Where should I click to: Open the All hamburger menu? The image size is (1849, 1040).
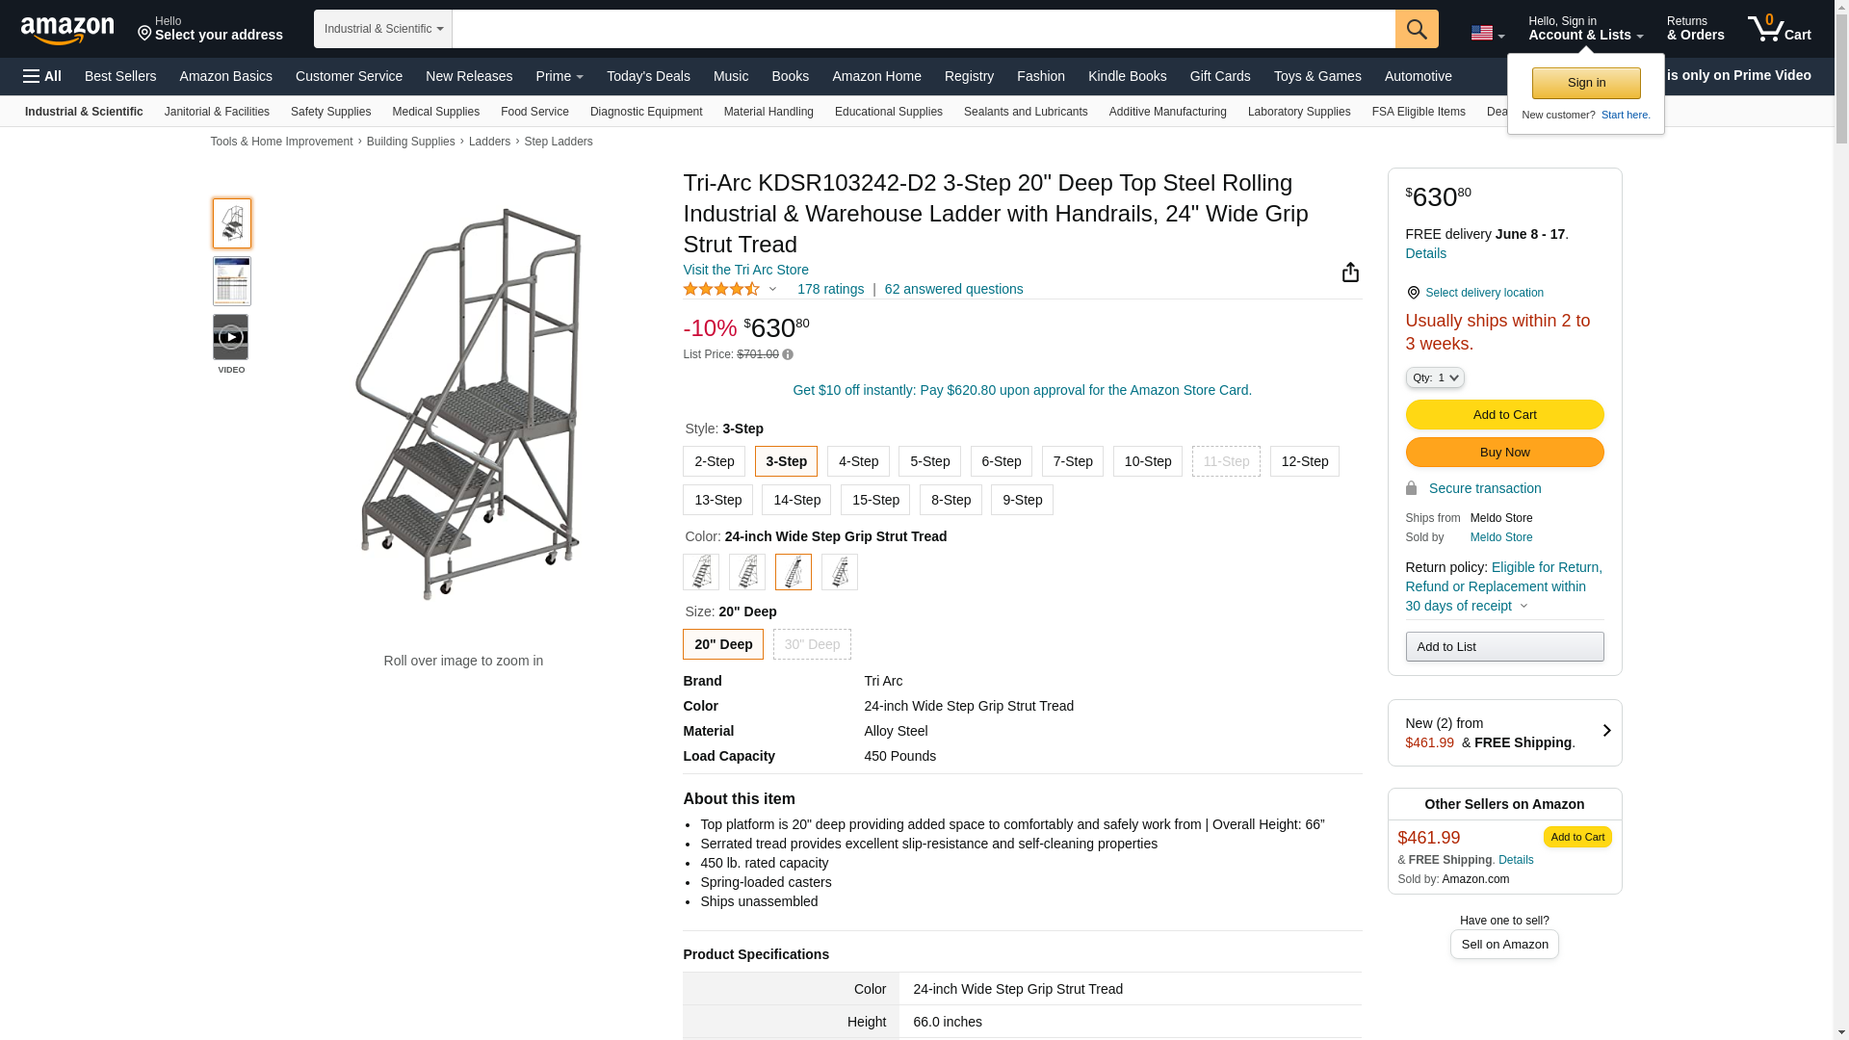[x=42, y=76]
